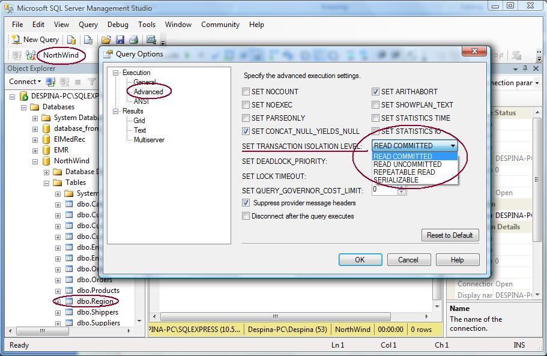Click the Open File folder icon
547x356 pixels.
(x=106, y=40)
